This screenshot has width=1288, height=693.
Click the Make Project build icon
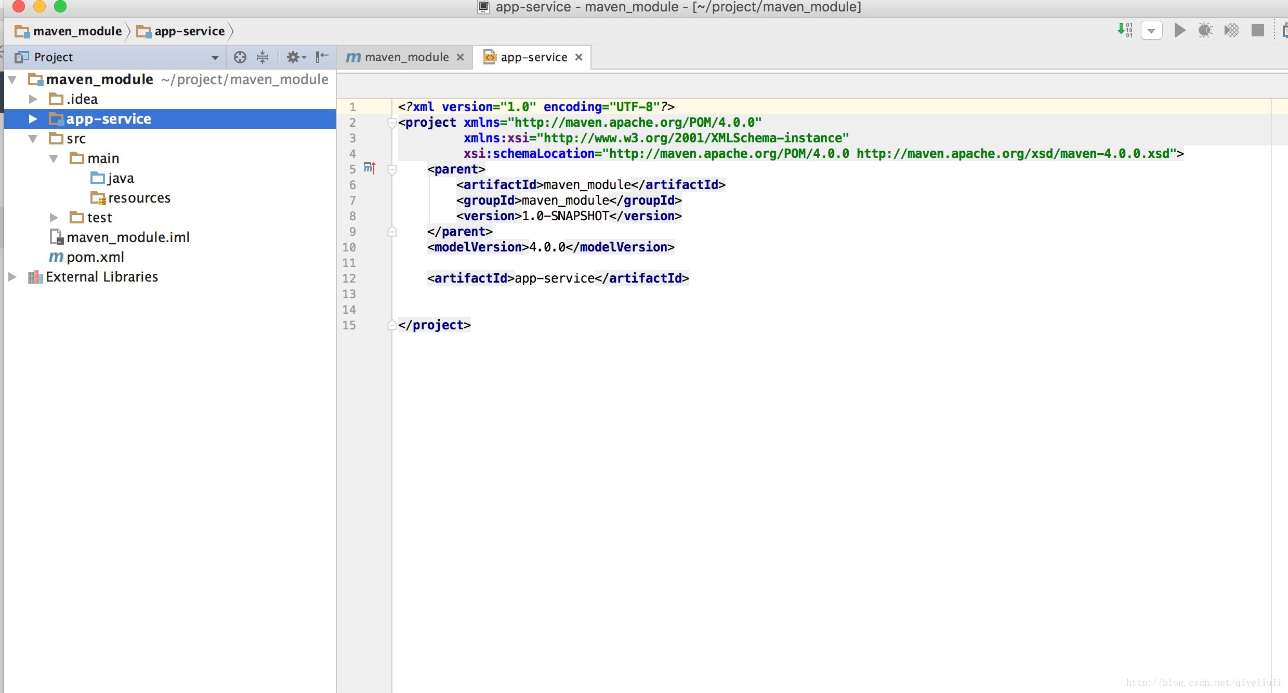(1125, 30)
